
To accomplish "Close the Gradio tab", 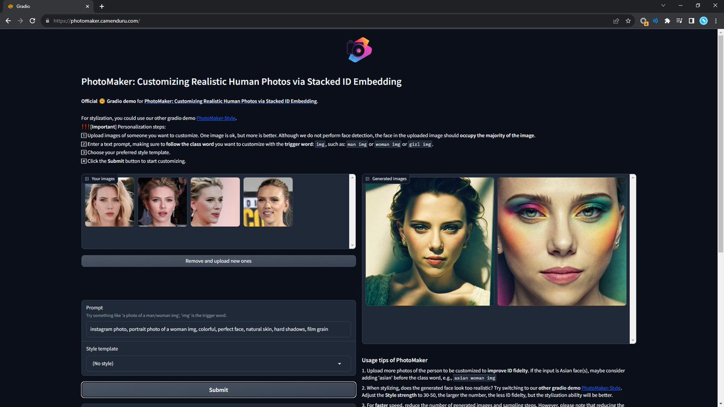I will coord(88,6).
